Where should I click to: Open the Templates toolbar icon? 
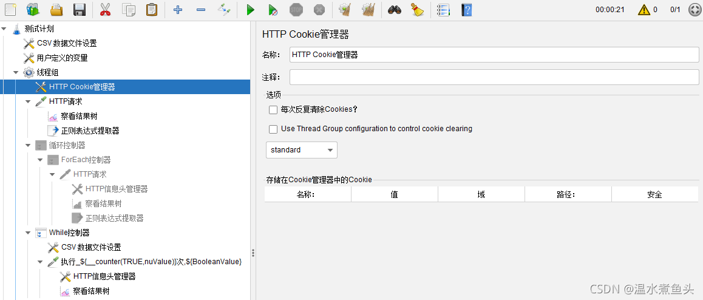click(33, 9)
